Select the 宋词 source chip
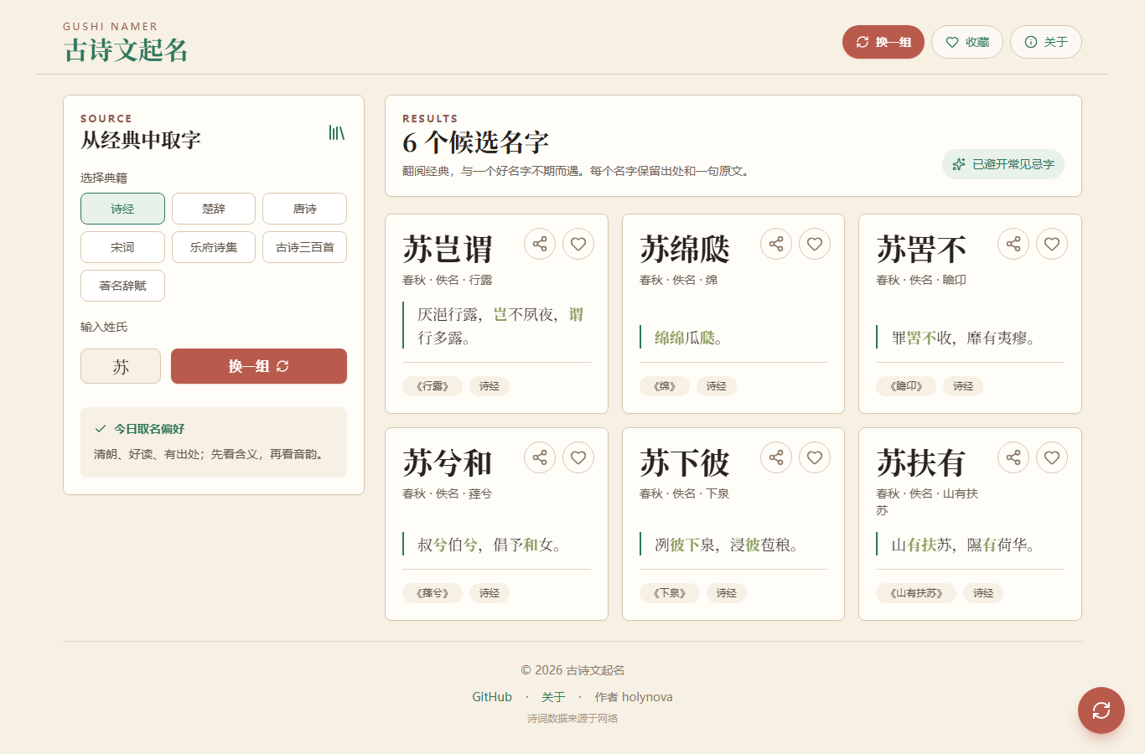 coord(122,247)
